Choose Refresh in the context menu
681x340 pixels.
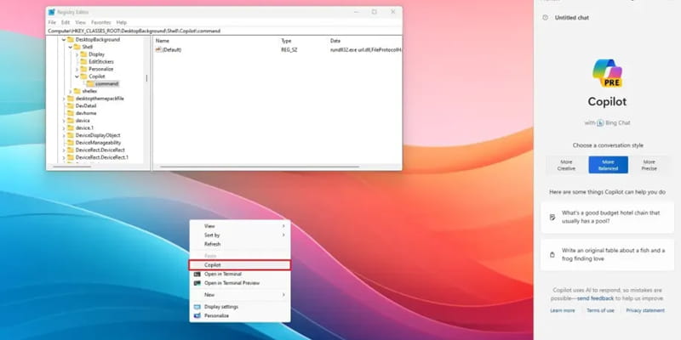pos(240,244)
